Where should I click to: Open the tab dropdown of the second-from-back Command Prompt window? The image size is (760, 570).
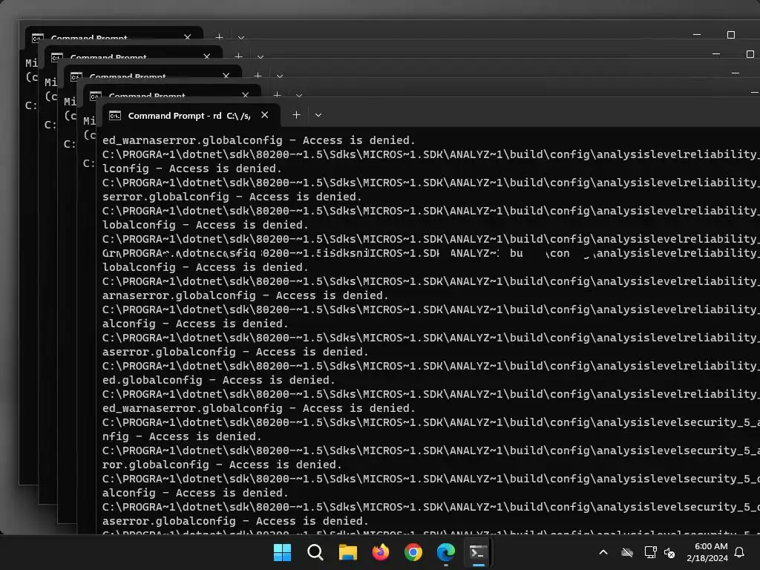pyautogui.click(x=261, y=56)
